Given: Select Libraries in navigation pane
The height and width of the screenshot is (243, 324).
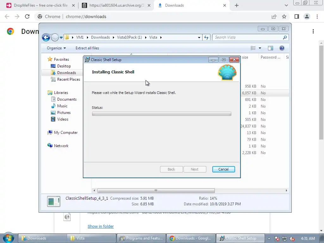Looking at the screenshot, I should click(61, 93).
